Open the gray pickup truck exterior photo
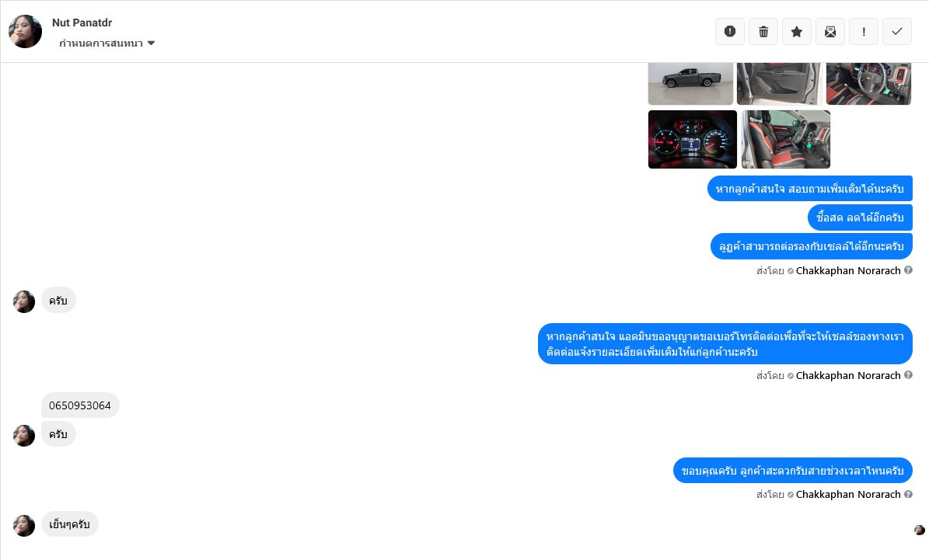This screenshot has height=560, width=929. point(691,83)
